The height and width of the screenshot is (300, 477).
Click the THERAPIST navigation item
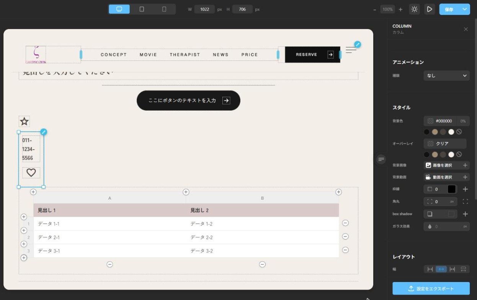pos(185,55)
